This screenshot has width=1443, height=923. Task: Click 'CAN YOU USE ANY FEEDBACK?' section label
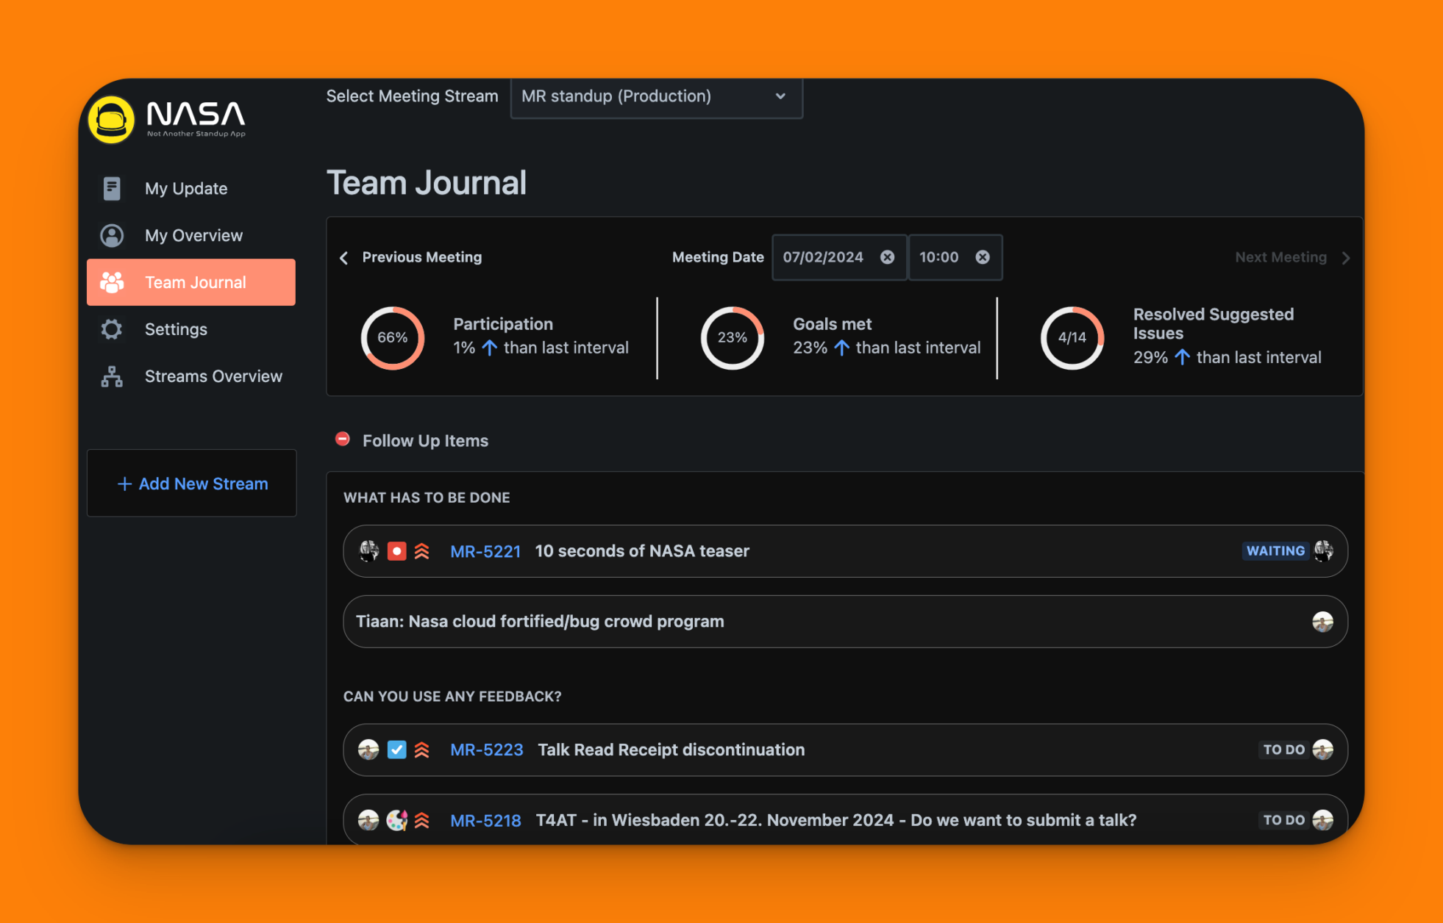(452, 696)
